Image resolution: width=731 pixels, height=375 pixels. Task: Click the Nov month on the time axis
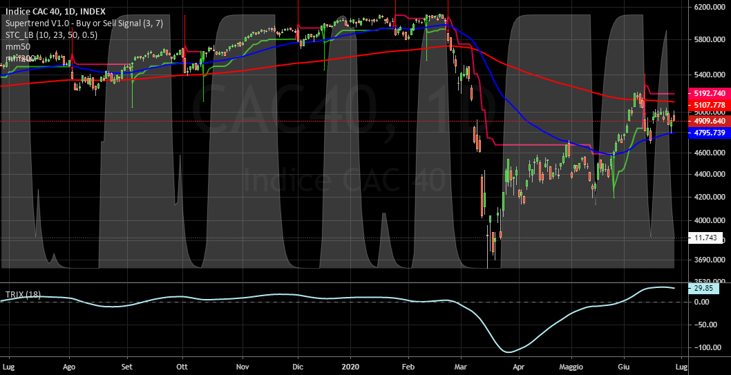pyautogui.click(x=243, y=367)
